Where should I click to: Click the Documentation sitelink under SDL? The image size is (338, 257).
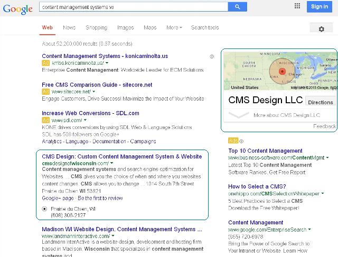click(x=109, y=141)
